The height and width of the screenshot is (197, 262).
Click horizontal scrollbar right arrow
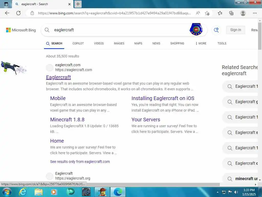point(256,184)
